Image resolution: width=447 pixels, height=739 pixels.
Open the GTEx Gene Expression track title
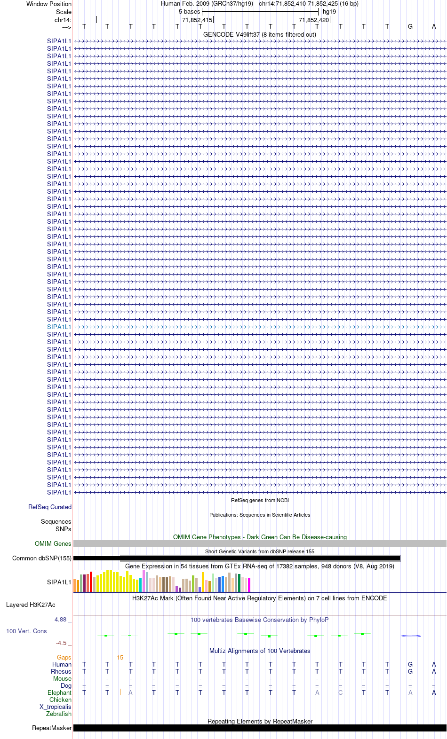coord(260,566)
